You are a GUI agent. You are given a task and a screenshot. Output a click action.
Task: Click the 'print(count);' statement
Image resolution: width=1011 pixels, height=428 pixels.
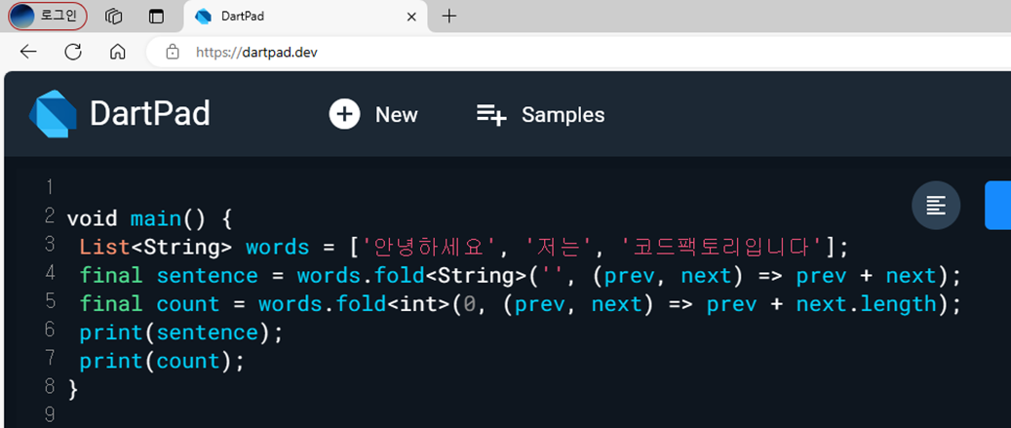point(162,361)
